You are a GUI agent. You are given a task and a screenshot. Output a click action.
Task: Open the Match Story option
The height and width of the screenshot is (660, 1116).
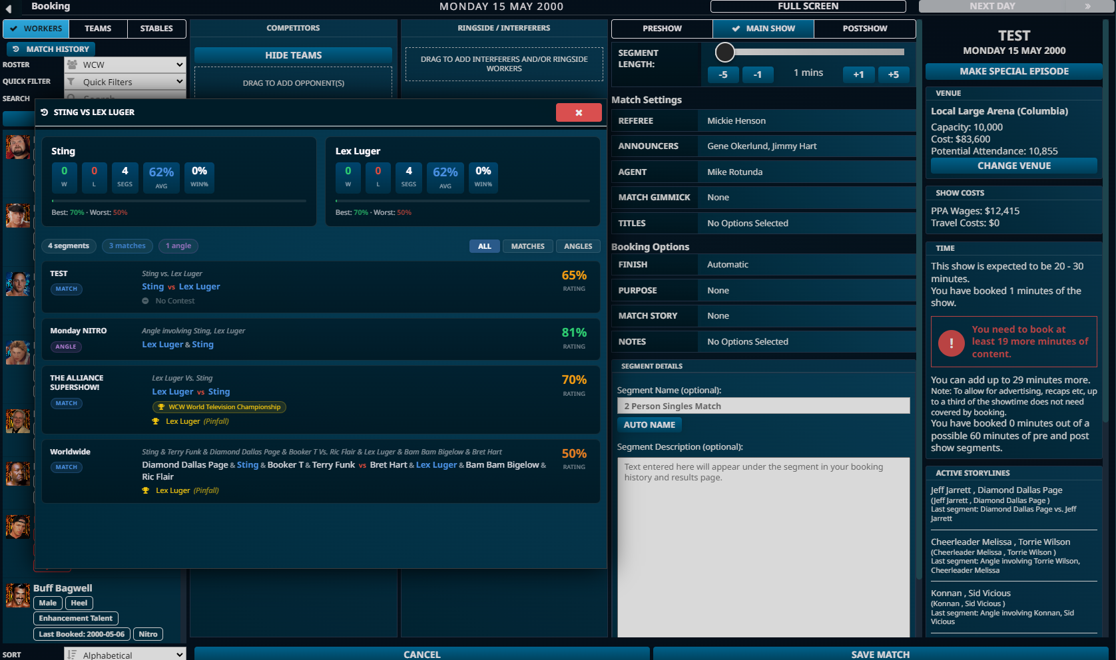(807, 316)
